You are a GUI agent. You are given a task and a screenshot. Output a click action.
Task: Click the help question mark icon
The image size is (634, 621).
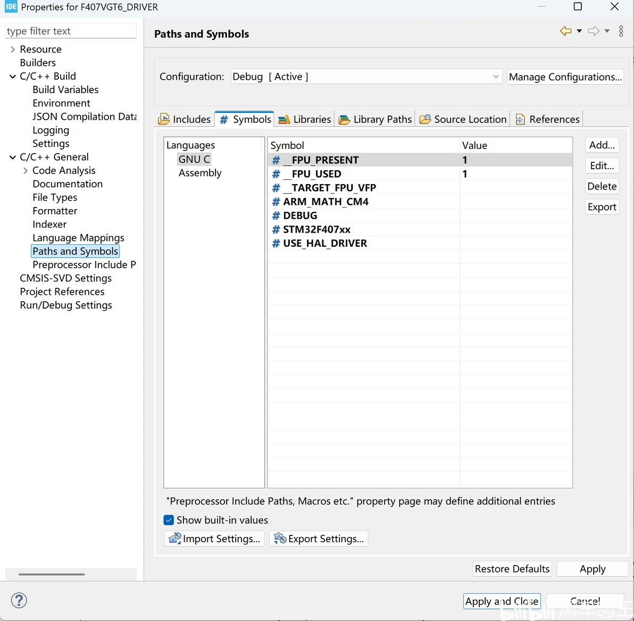tap(19, 600)
